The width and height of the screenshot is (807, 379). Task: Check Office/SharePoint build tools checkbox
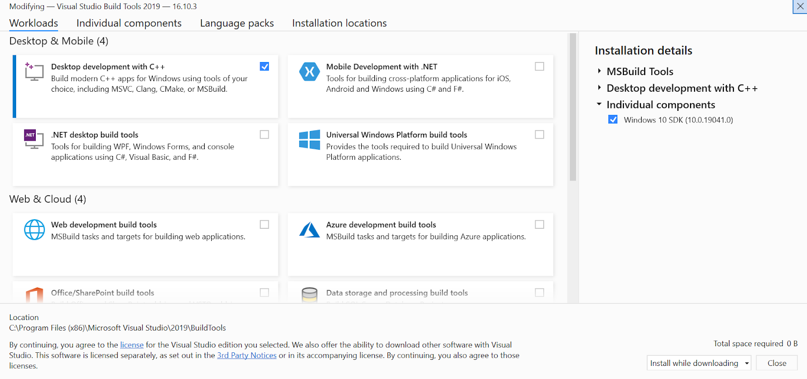point(264,292)
